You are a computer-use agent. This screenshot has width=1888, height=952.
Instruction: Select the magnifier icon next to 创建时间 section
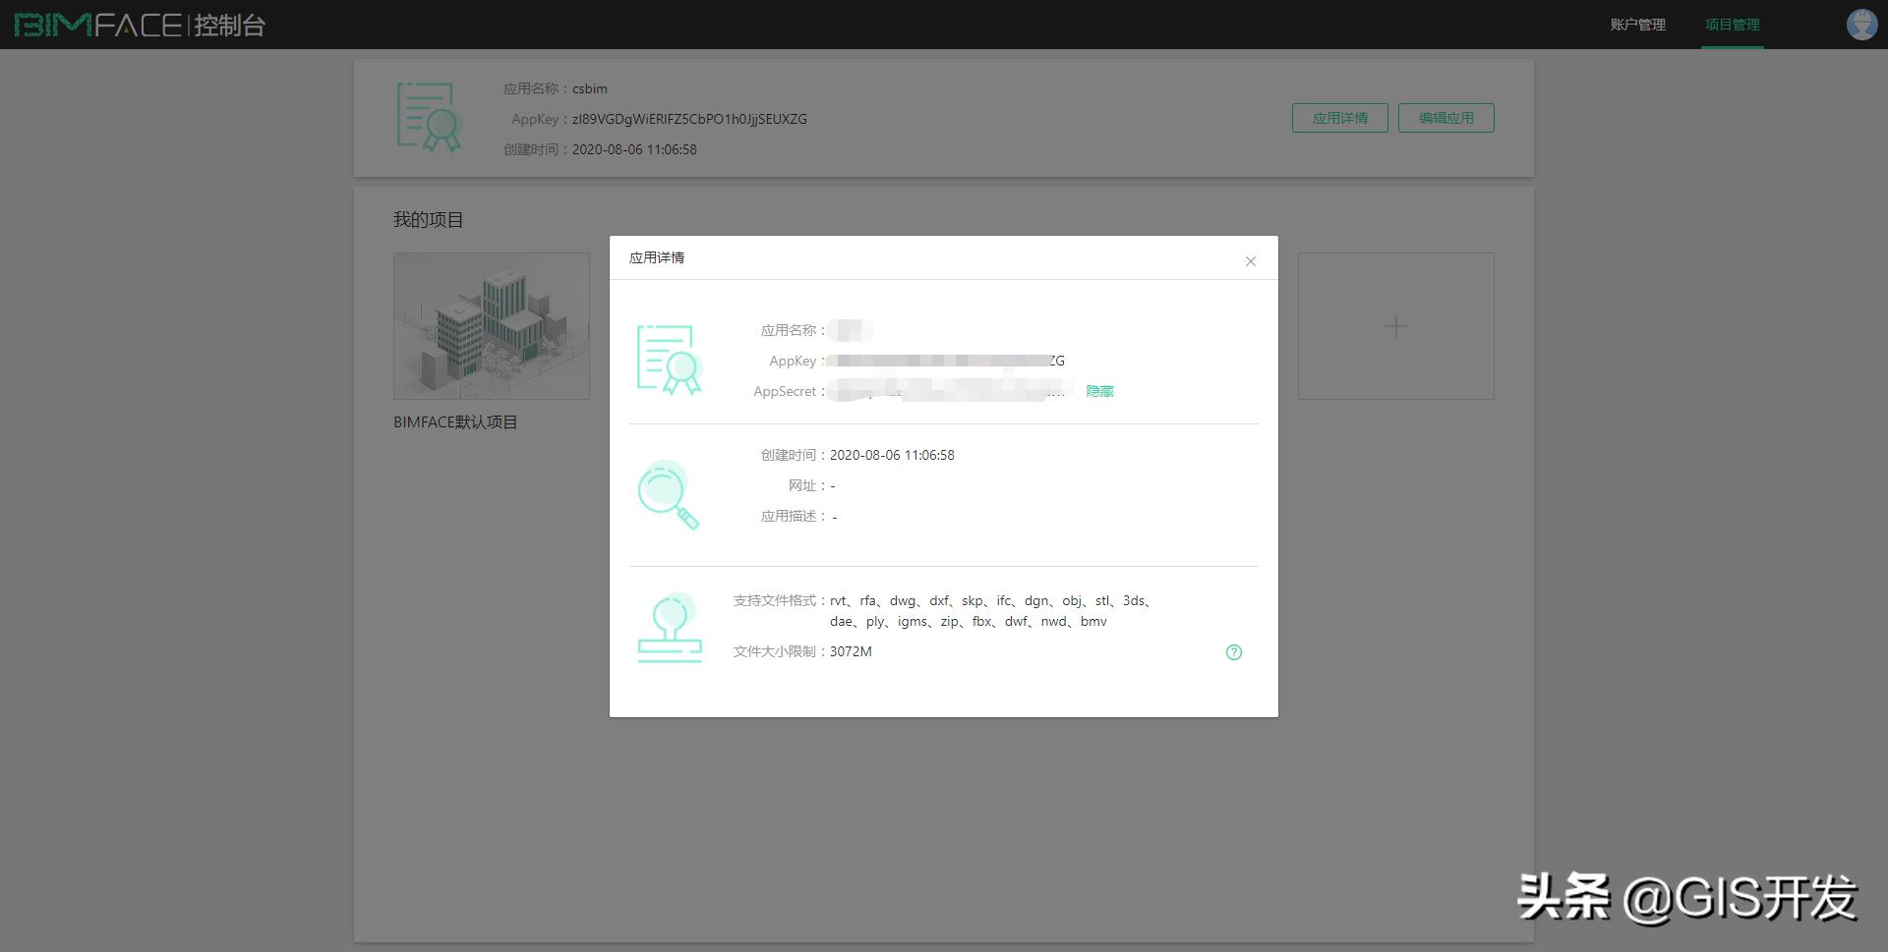coord(670,495)
